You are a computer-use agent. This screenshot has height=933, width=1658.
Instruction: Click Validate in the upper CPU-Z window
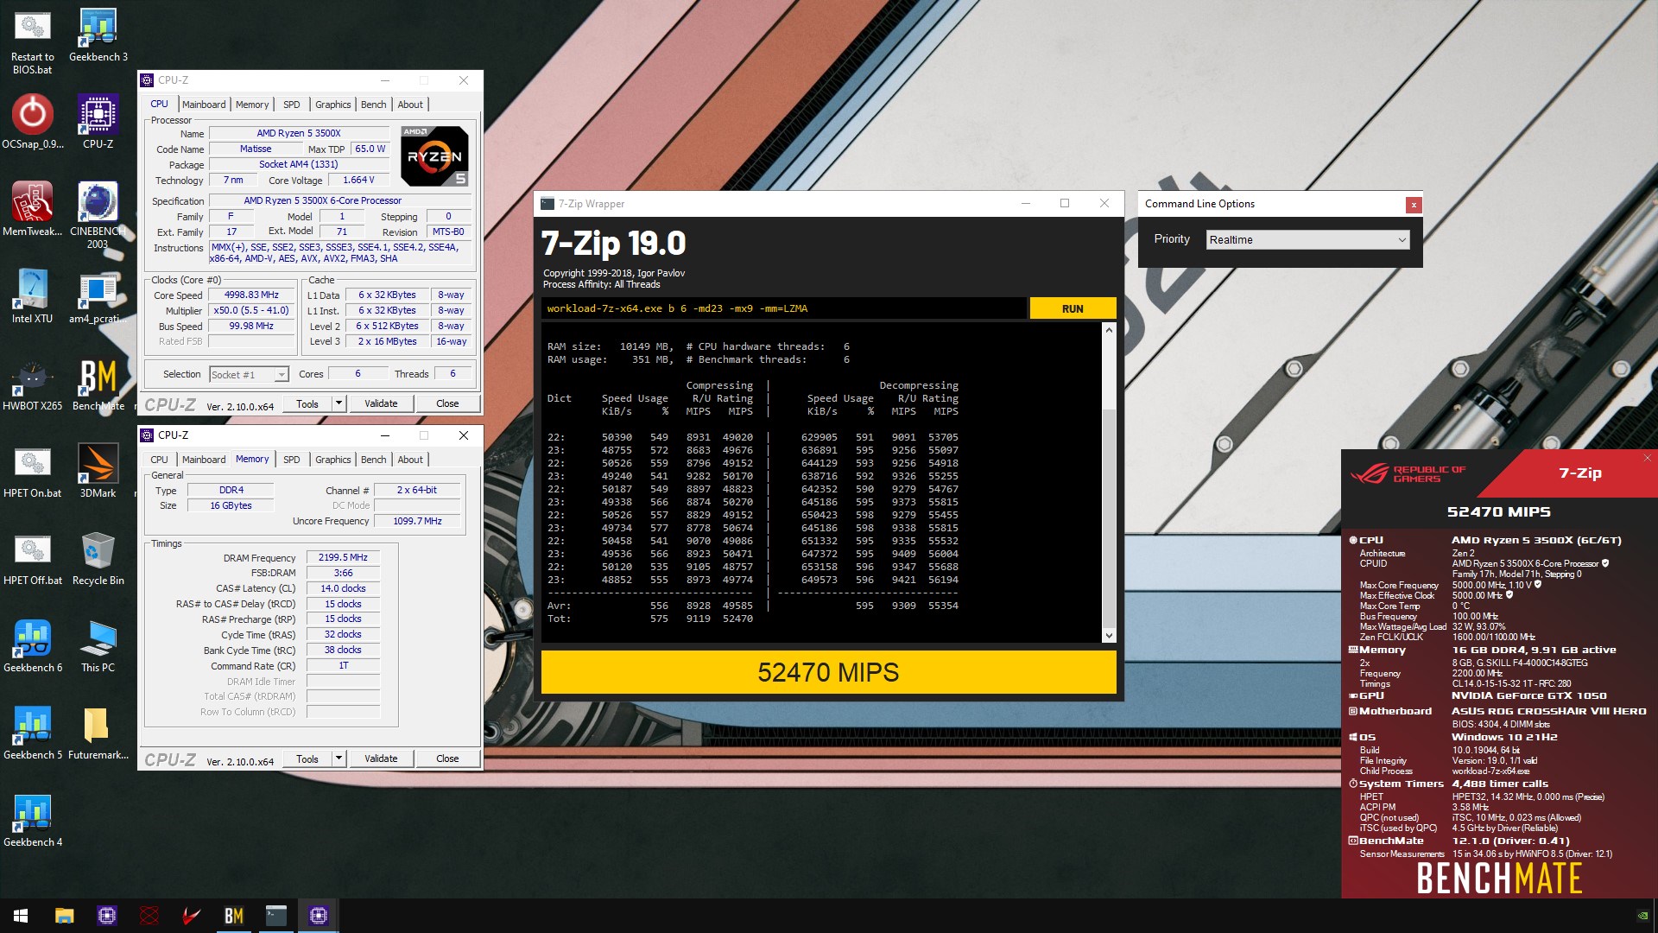(x=381, y=403)
